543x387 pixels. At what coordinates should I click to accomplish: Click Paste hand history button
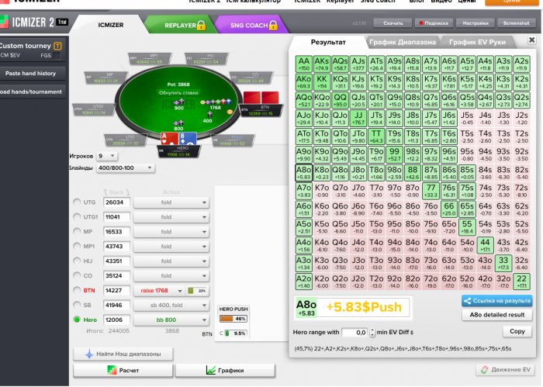point(31,74)
